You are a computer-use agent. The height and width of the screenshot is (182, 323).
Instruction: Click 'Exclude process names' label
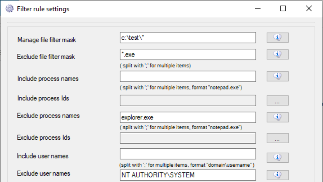pyautogui.click(x=48, y=116)
